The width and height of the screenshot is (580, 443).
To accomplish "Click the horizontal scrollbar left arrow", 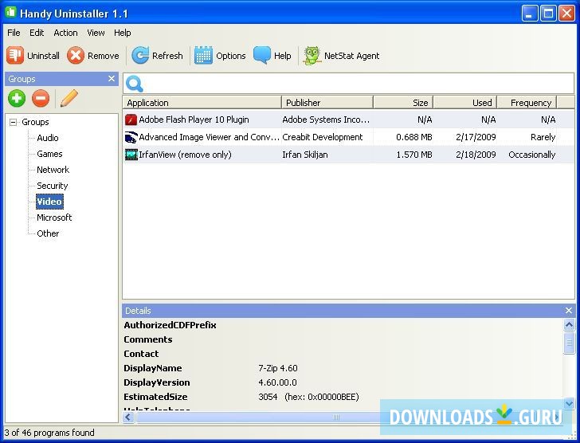I will point(128,418).
